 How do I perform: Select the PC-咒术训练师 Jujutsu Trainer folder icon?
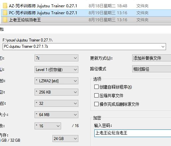[x=5, y=13]
